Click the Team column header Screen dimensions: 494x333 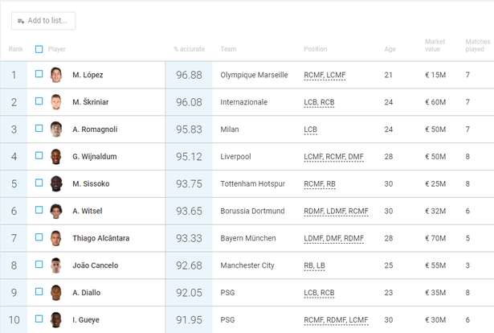pyautogui.click(x=228, y=49)
